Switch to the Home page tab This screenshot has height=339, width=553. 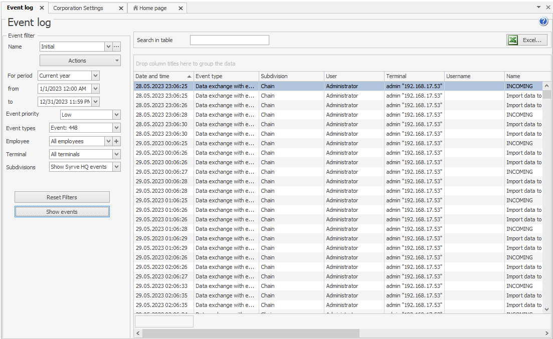tap(153, 8)
